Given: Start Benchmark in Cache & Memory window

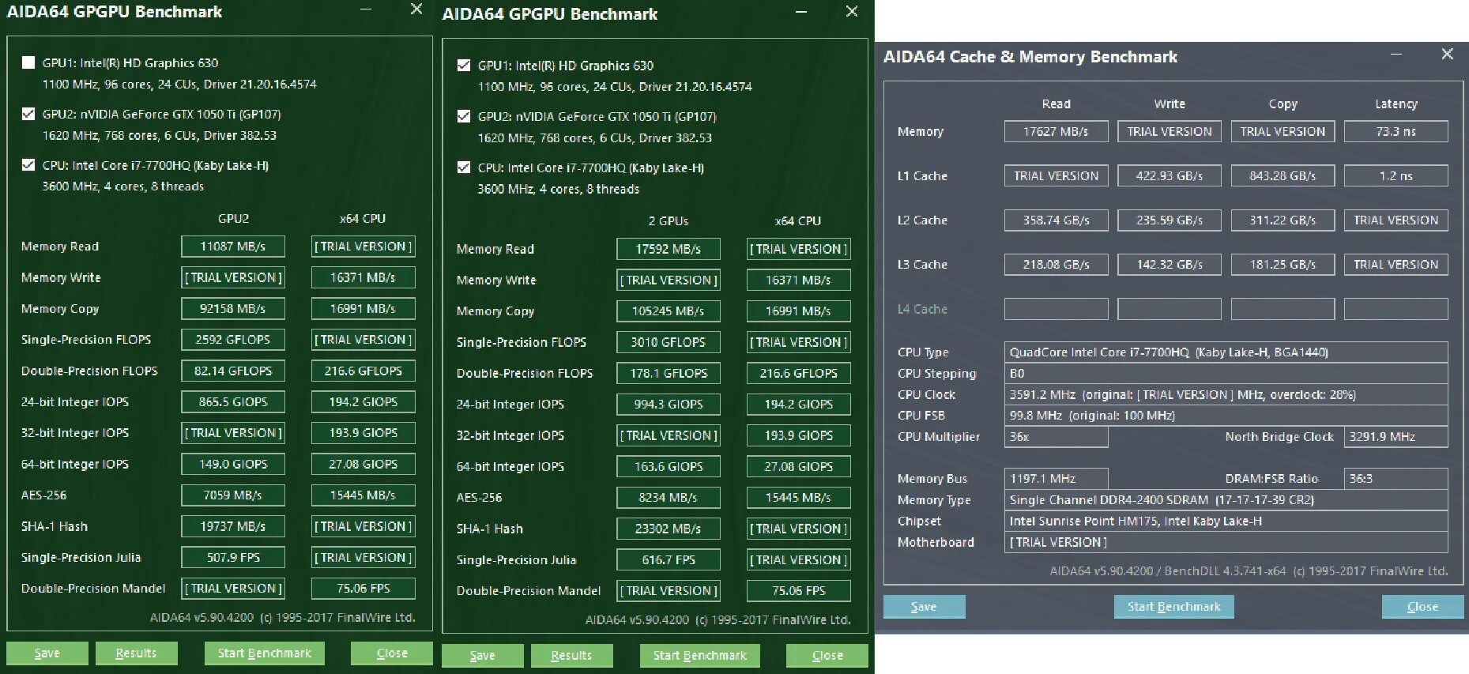Looking at the screenshot, I should pyautogui.click(x=1174, y=607).
